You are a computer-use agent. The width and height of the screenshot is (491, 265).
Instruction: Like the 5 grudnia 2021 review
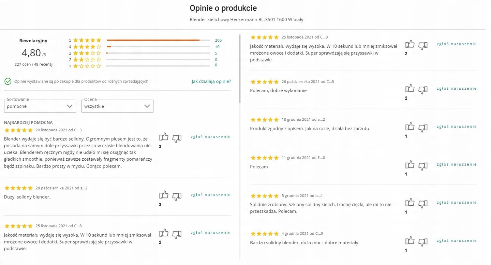(410, 202)
